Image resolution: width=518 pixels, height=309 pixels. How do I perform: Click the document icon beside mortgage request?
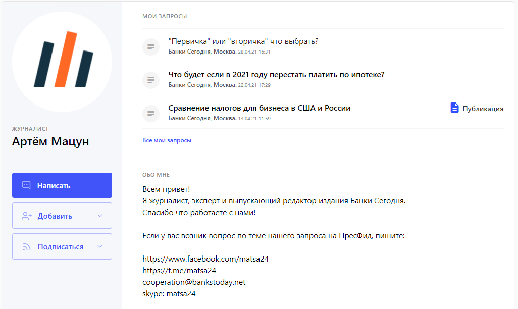pos(150,80)
